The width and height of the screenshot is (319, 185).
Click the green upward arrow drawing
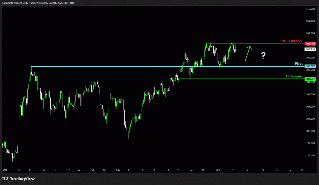point(248,53)
